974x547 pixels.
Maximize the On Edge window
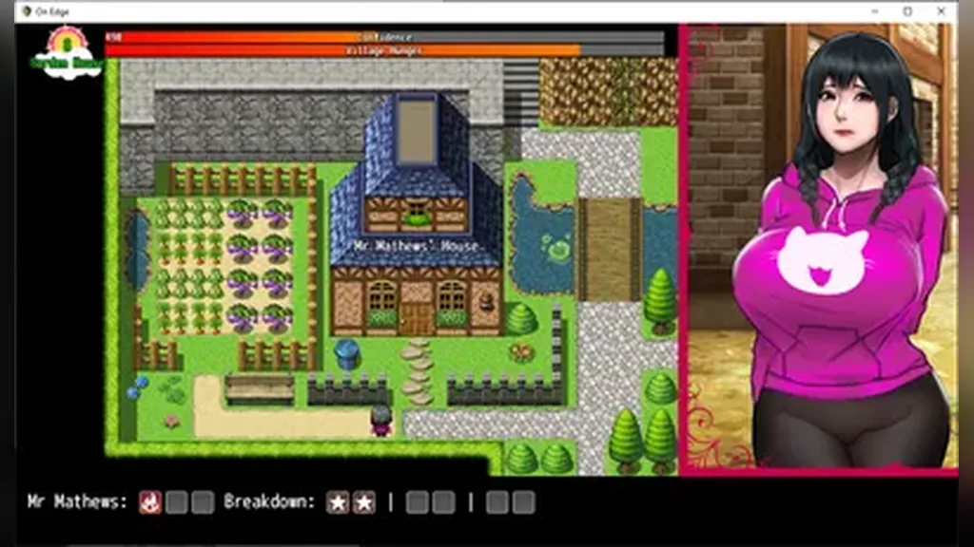click(x=907, y=11)
